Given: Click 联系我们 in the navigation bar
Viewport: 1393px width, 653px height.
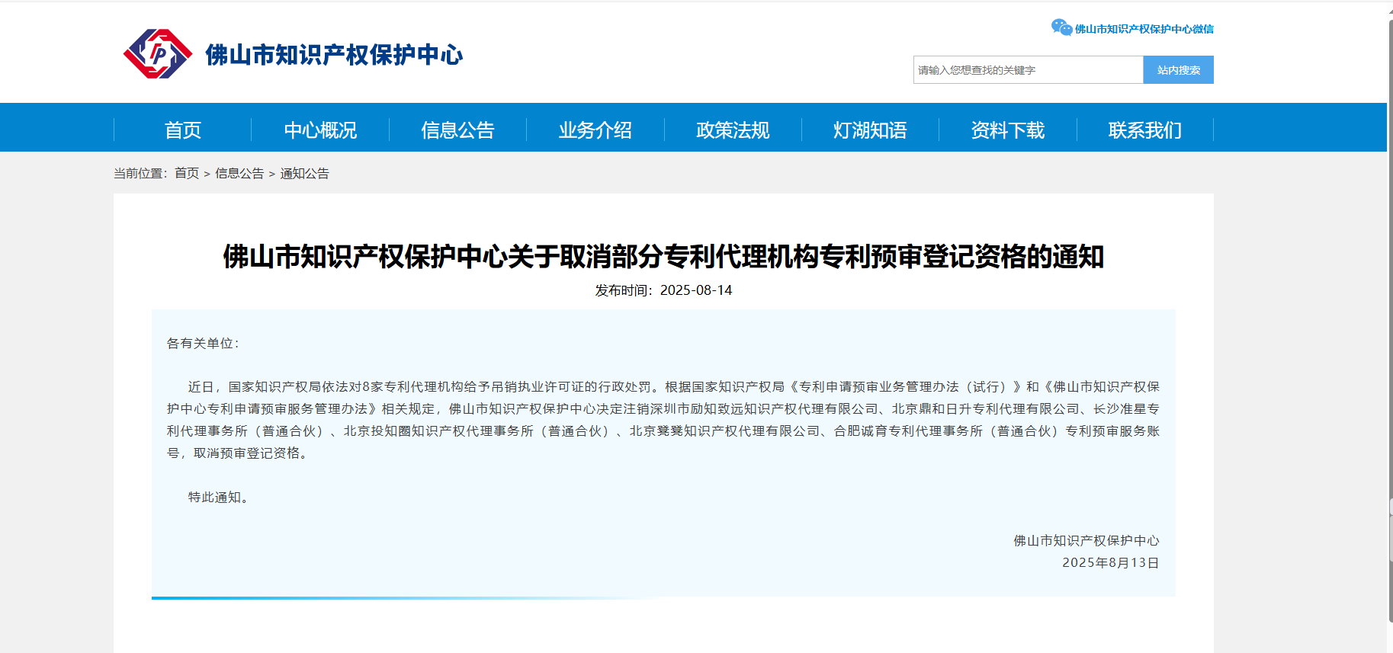Looking at the screenshot, I should click(x=1144, y=130).
